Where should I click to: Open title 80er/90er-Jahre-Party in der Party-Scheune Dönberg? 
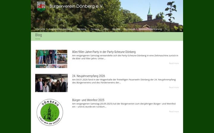(x=104, y=52)
